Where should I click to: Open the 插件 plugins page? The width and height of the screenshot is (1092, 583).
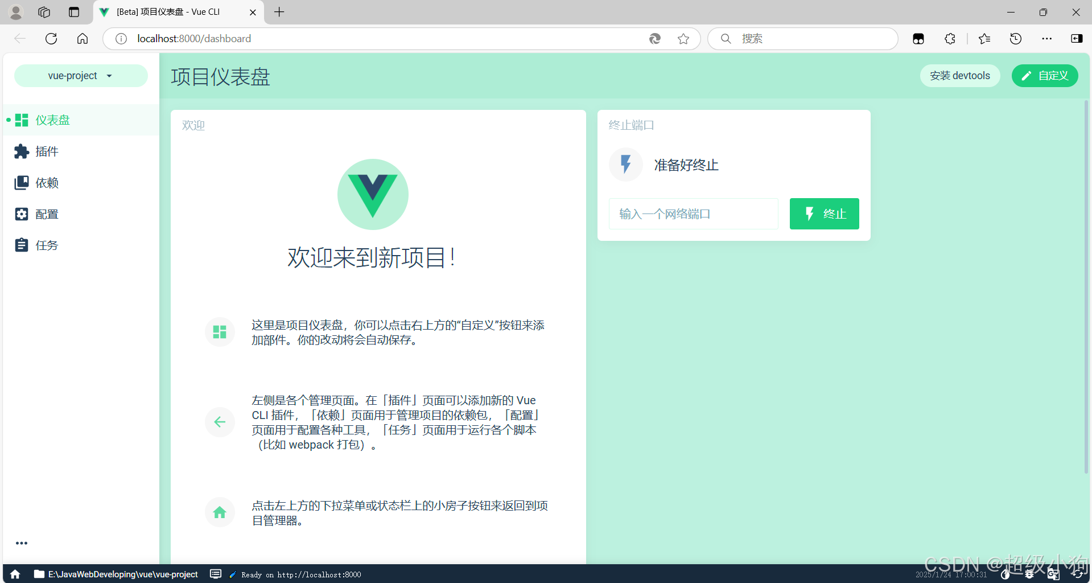point(81,151)
